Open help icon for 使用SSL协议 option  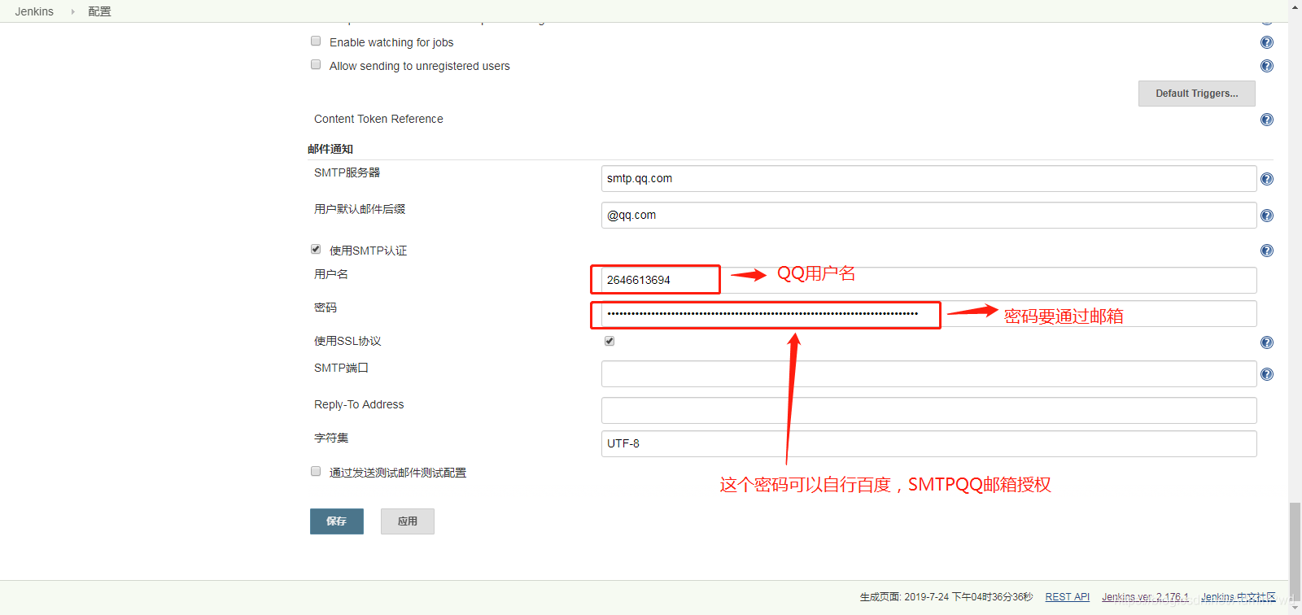point(1267,342)
